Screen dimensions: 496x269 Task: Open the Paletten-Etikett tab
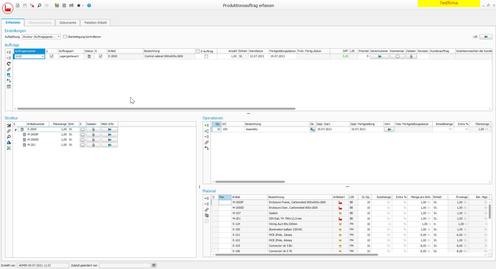click(x=95, y=23)
